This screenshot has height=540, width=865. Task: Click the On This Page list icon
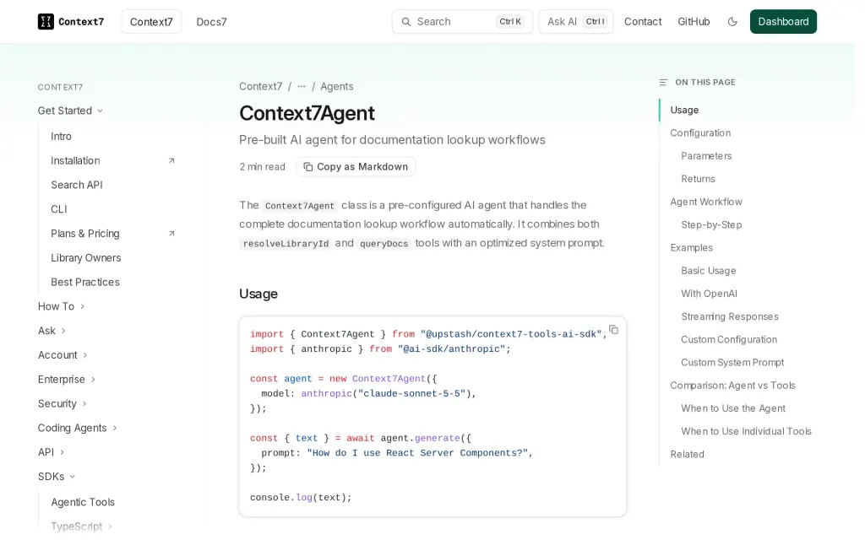point(663,83)
